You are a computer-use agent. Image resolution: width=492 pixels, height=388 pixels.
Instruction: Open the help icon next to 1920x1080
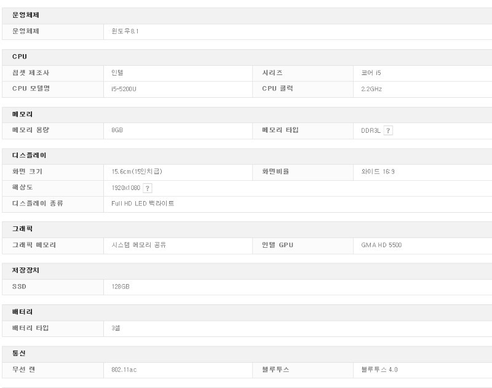pyautogui.click(x=148, y=188)
